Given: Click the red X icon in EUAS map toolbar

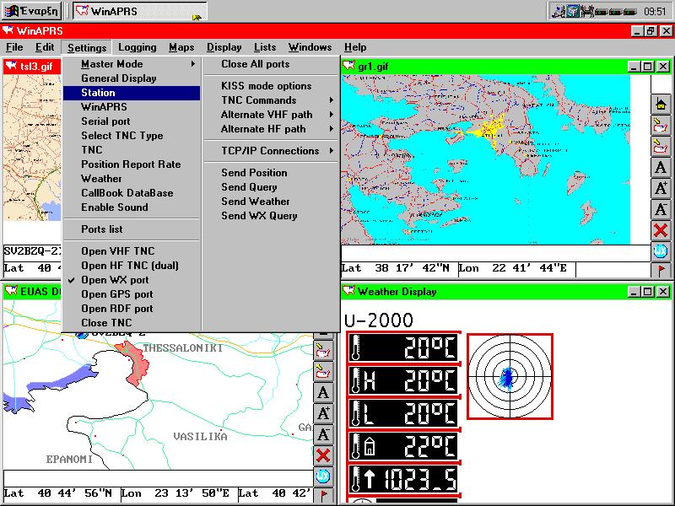Looking at the screenshot, I should (323, 455).
